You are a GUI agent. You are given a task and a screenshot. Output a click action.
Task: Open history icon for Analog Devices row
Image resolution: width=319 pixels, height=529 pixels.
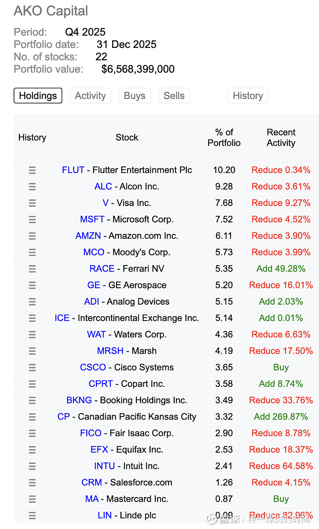click(32, 302)
